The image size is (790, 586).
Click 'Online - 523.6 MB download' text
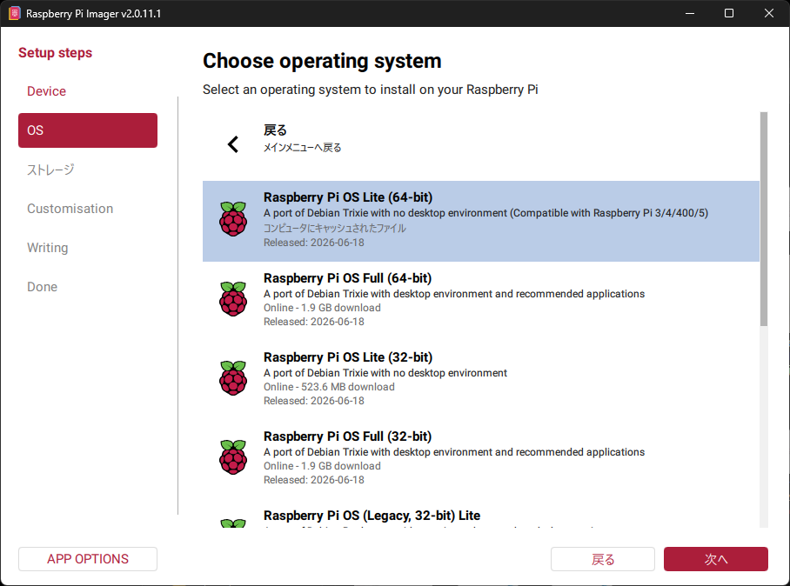point(329,387)
